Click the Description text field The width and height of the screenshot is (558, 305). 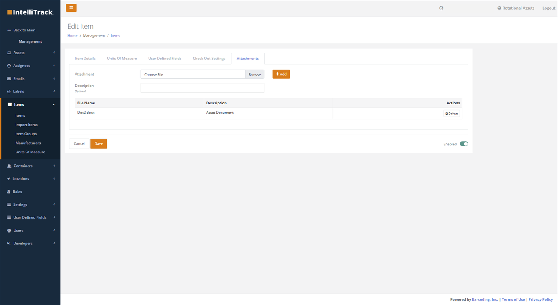[202, 88]
